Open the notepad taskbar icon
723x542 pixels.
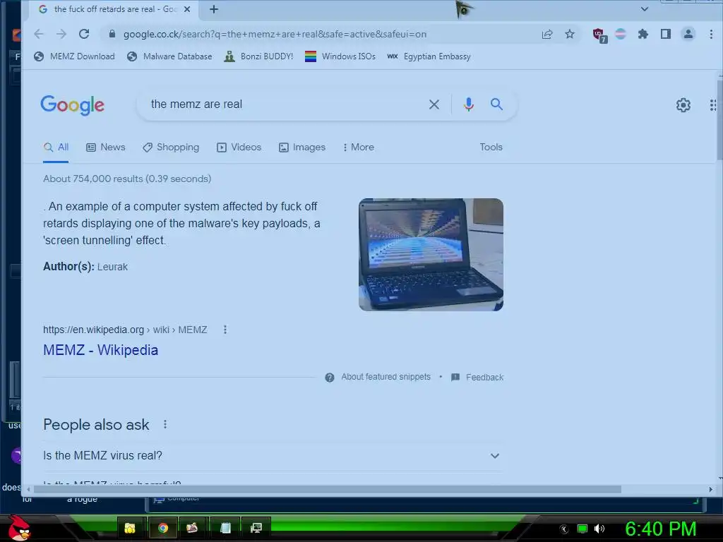(x=225, y=528)
